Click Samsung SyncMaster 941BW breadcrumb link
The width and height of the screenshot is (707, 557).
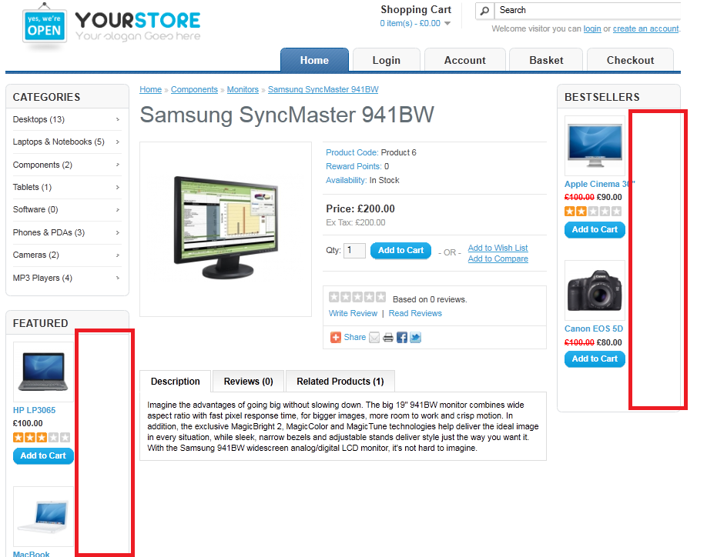(323, 89)
